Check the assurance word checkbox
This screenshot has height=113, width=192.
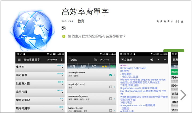pyautogui.click(x=111, y=98)
